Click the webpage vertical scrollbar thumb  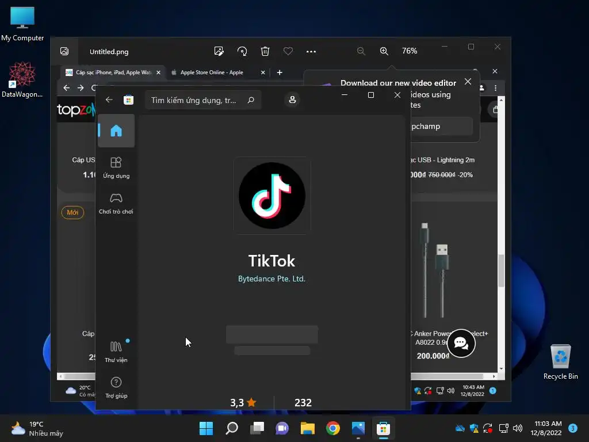(x=501, y=270)
